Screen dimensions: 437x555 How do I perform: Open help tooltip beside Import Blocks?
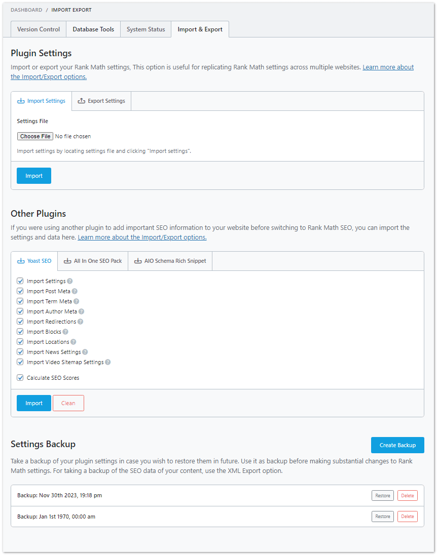point(65,331)
